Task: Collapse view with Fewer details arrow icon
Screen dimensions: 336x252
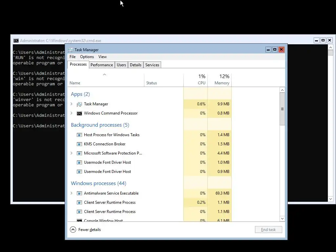Action: pyautogui.click(x=73, y=230)
